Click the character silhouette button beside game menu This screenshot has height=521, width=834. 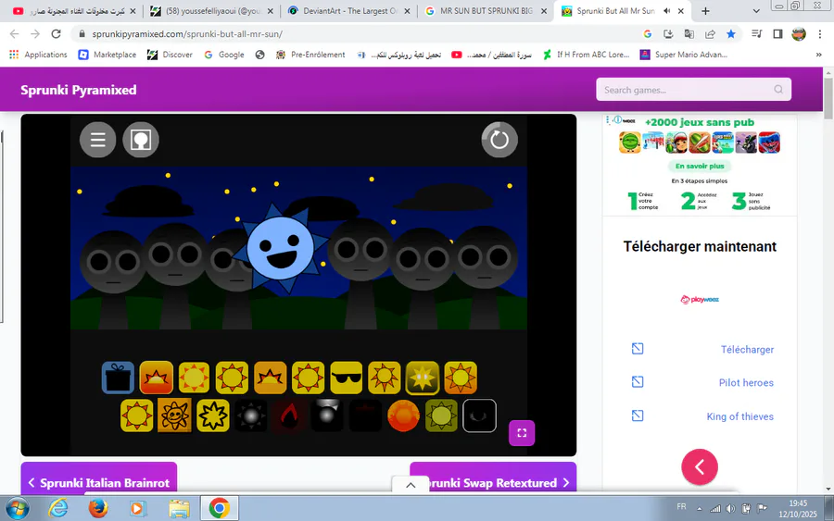[x=141, y=140]
